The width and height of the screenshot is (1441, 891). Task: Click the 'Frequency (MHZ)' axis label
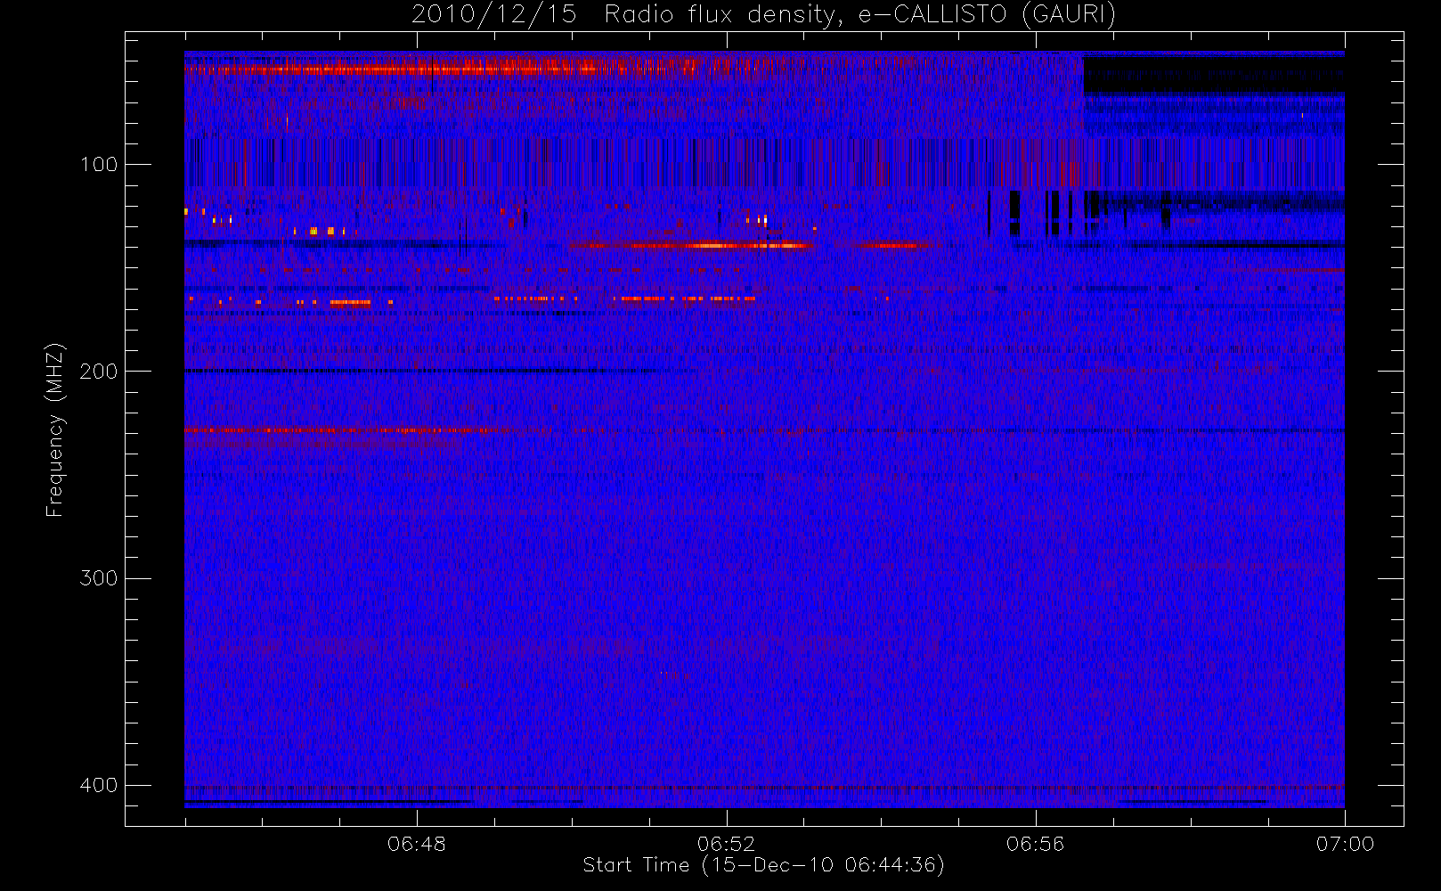(55, 430)
